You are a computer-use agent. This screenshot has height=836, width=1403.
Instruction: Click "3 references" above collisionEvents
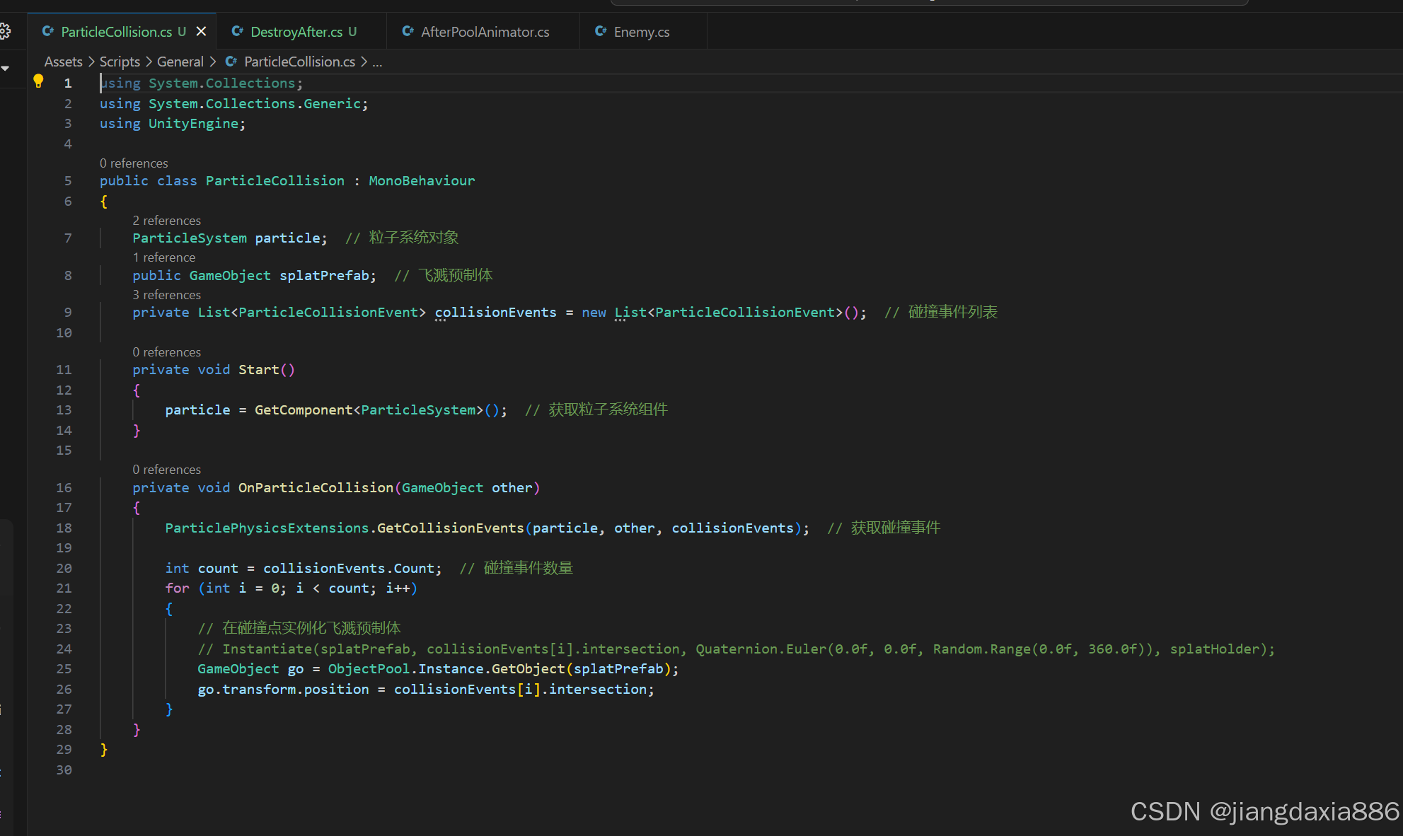point(166,295)
